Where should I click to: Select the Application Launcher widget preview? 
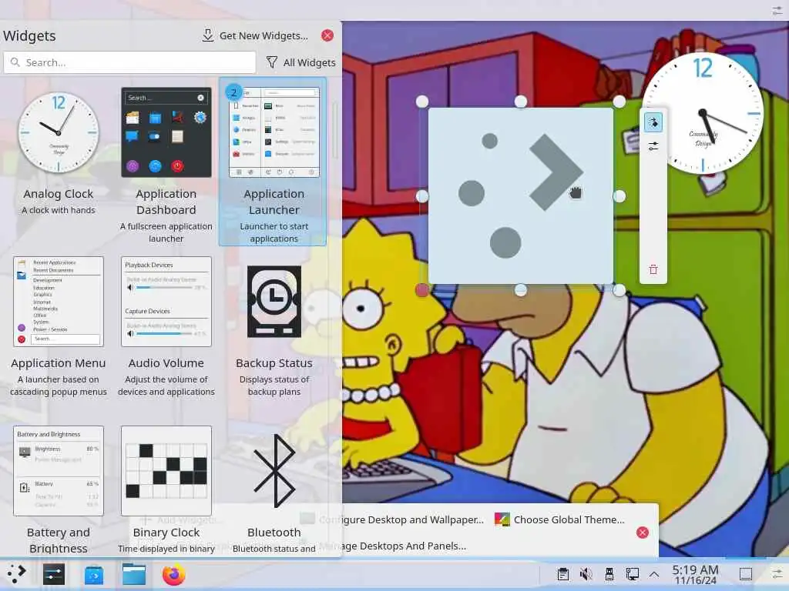point(274,132)
